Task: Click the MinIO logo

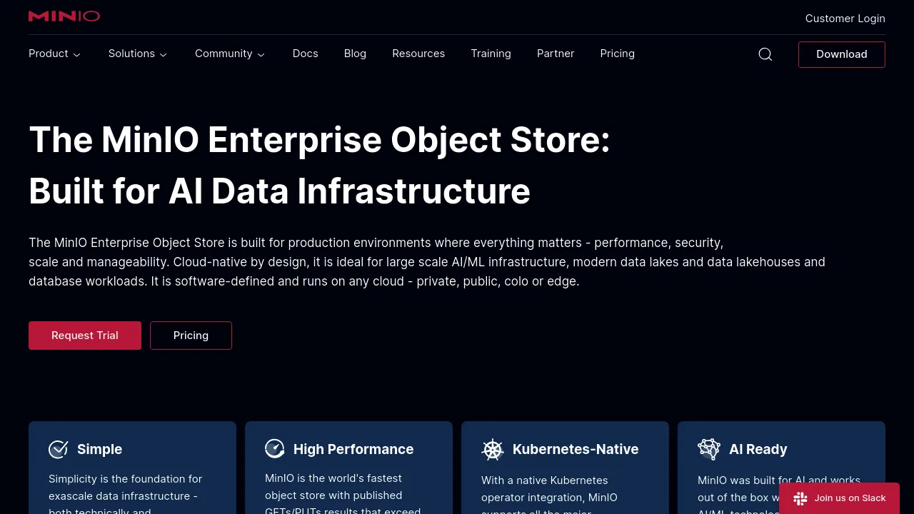Action: [x=64, y=16]
